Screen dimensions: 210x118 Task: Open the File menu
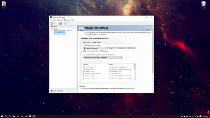[x=51, y=20]
